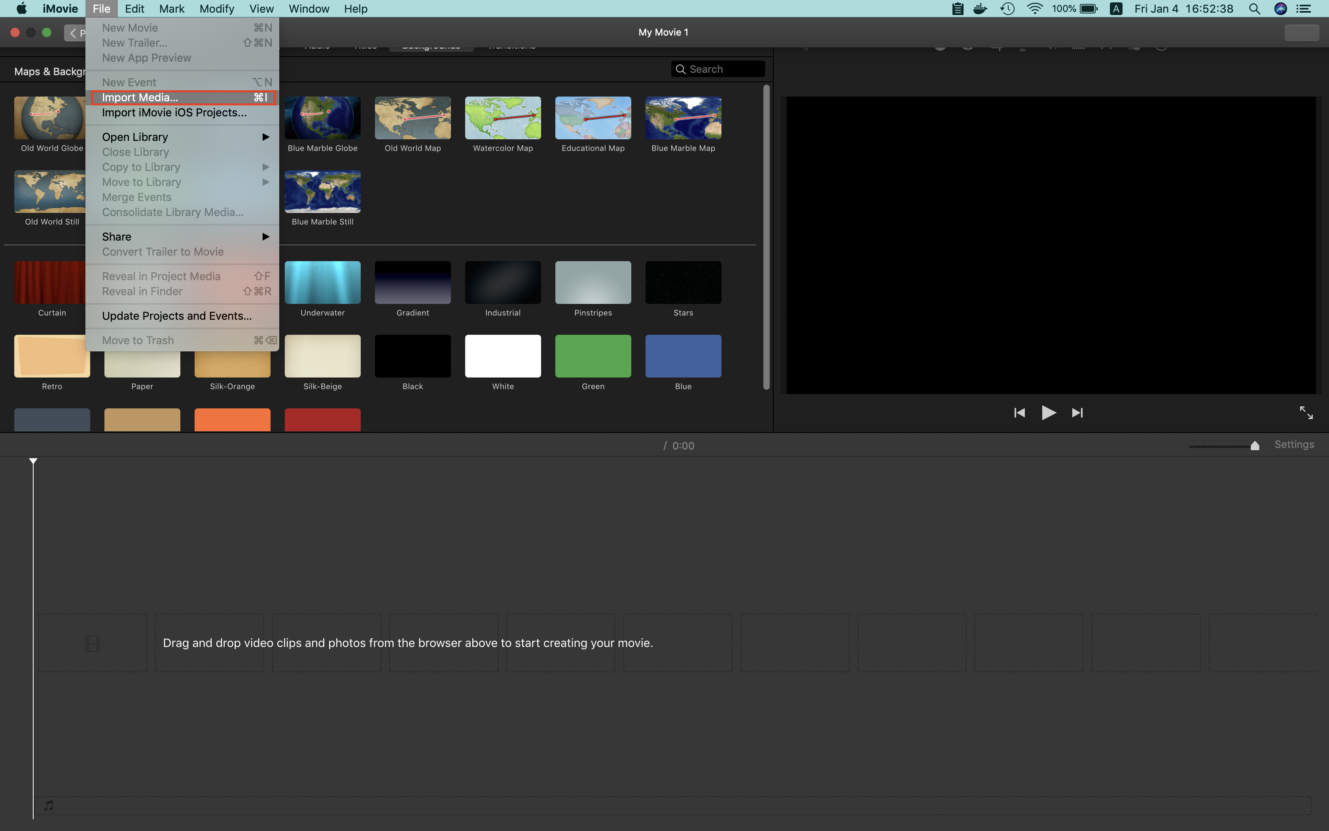The width and height of the screenshot is (1329, 831).
Task: Select Blue Marble Still thumbnail
Action: (x=322, y=192)
